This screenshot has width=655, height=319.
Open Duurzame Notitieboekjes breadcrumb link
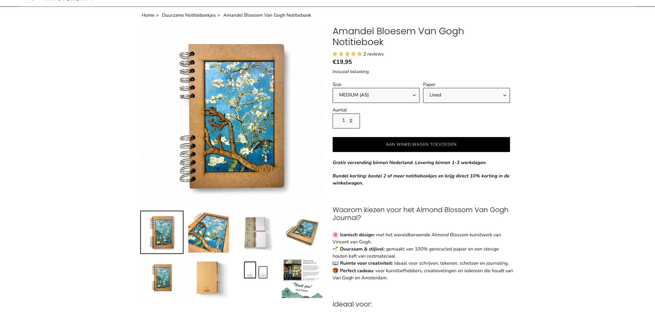tap(189, 15)
